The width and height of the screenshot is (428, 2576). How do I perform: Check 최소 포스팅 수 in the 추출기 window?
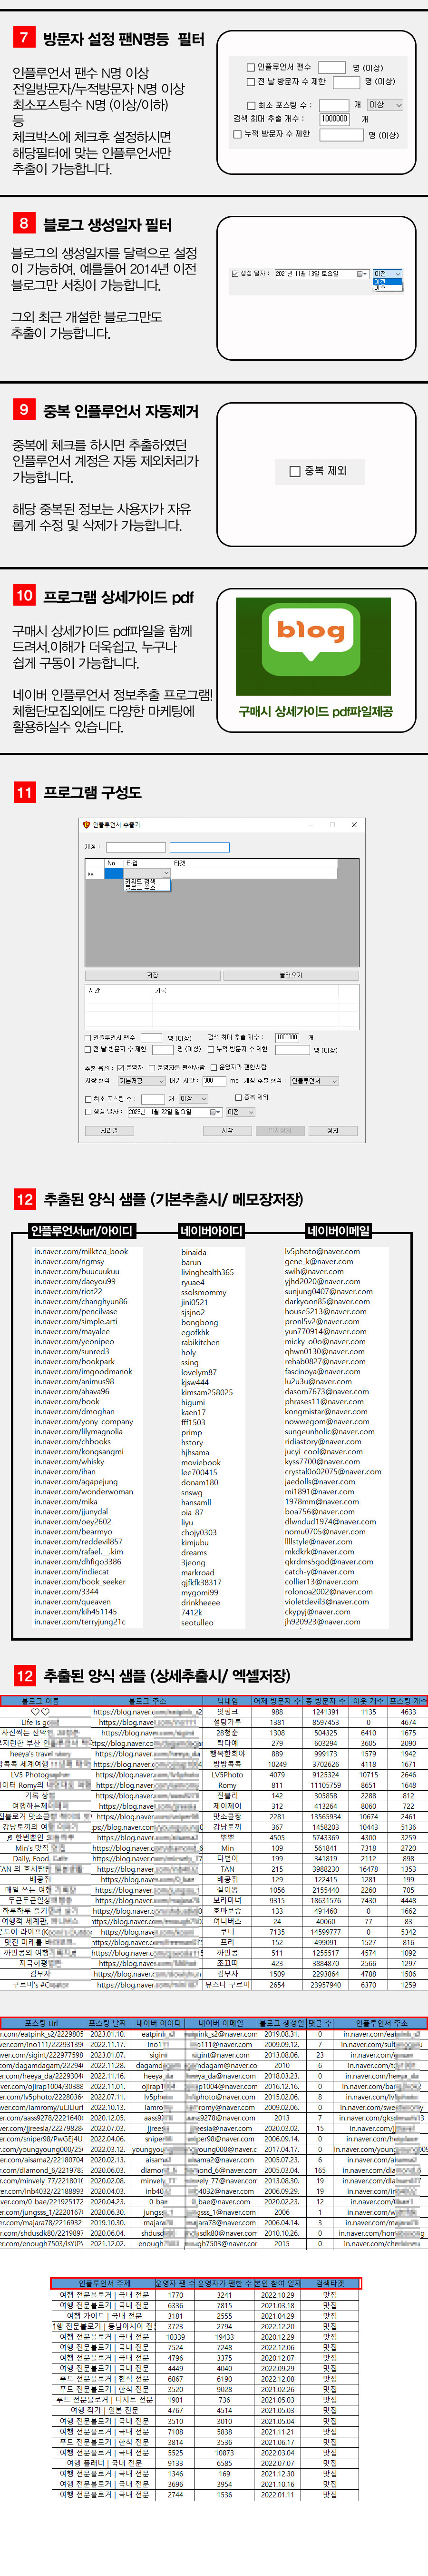click(x=89, y=1099)
